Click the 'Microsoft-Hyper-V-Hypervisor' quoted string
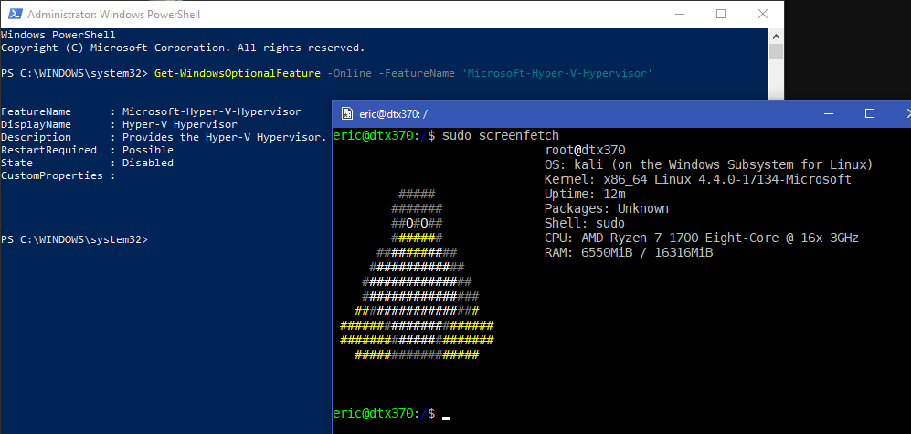The width and height of the screenshot is (911, 434). coord(557,73)
